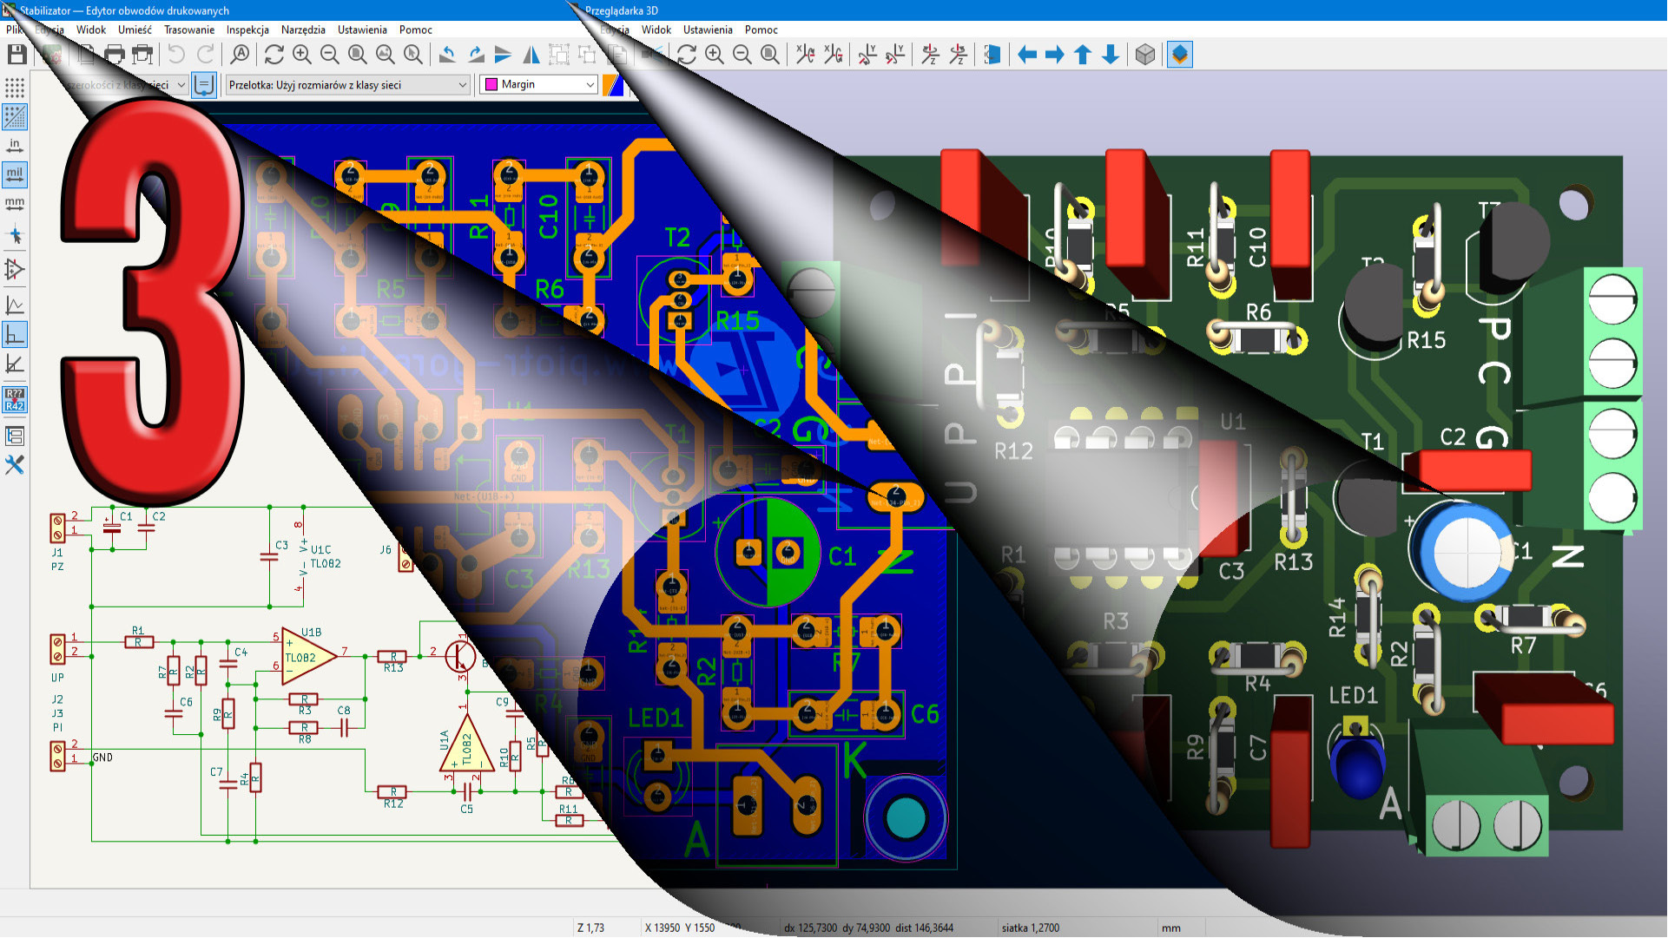Open the footprint properties wrench tool
Image resolution: width=1668 pixels, height=938 pixels.
pyautogui.click(x=15, y=465)
